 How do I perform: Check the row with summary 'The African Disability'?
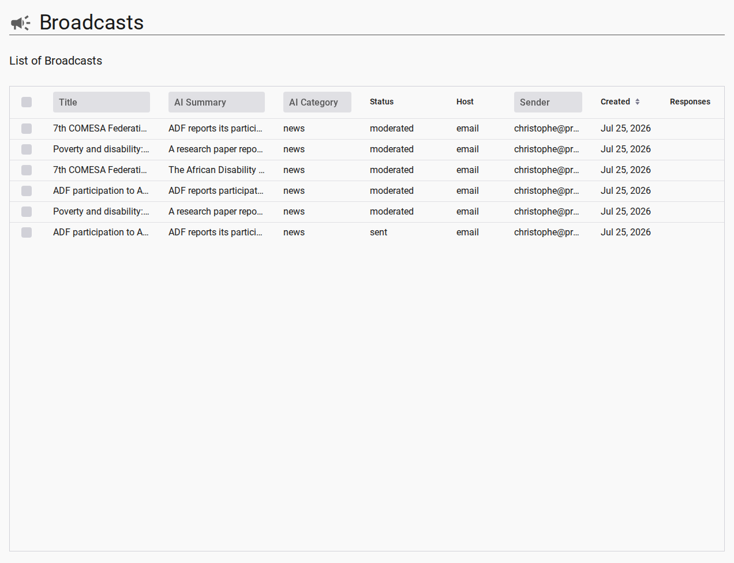click(27, 170)
